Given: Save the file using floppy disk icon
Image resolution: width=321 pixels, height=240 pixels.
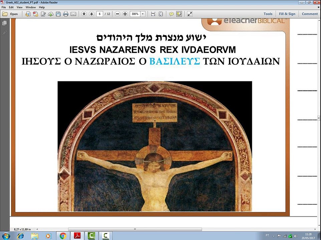Looking at the screenshot, I should [58, 14].
